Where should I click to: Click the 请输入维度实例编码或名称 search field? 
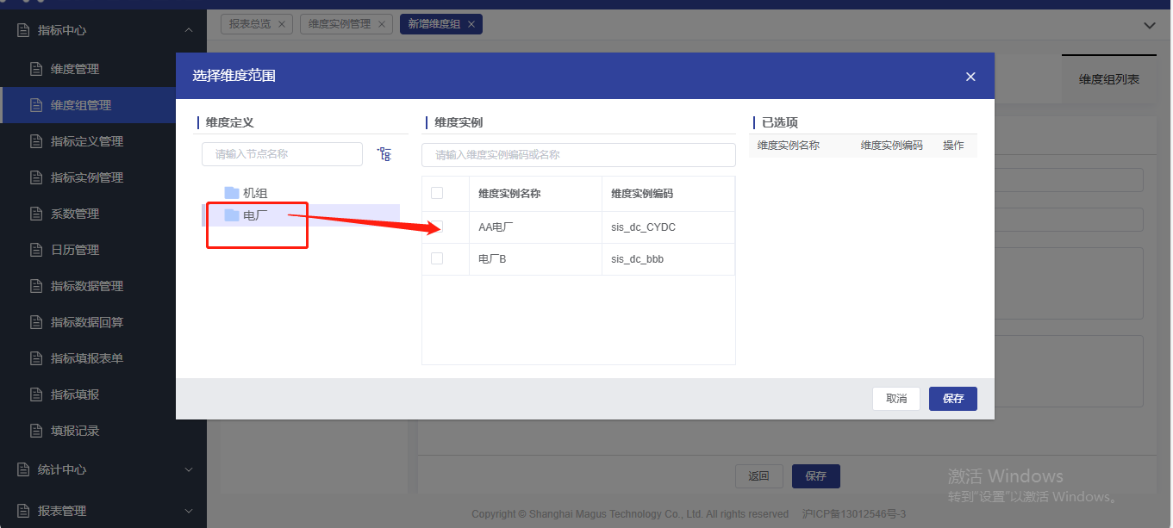(x=578, y=155)
